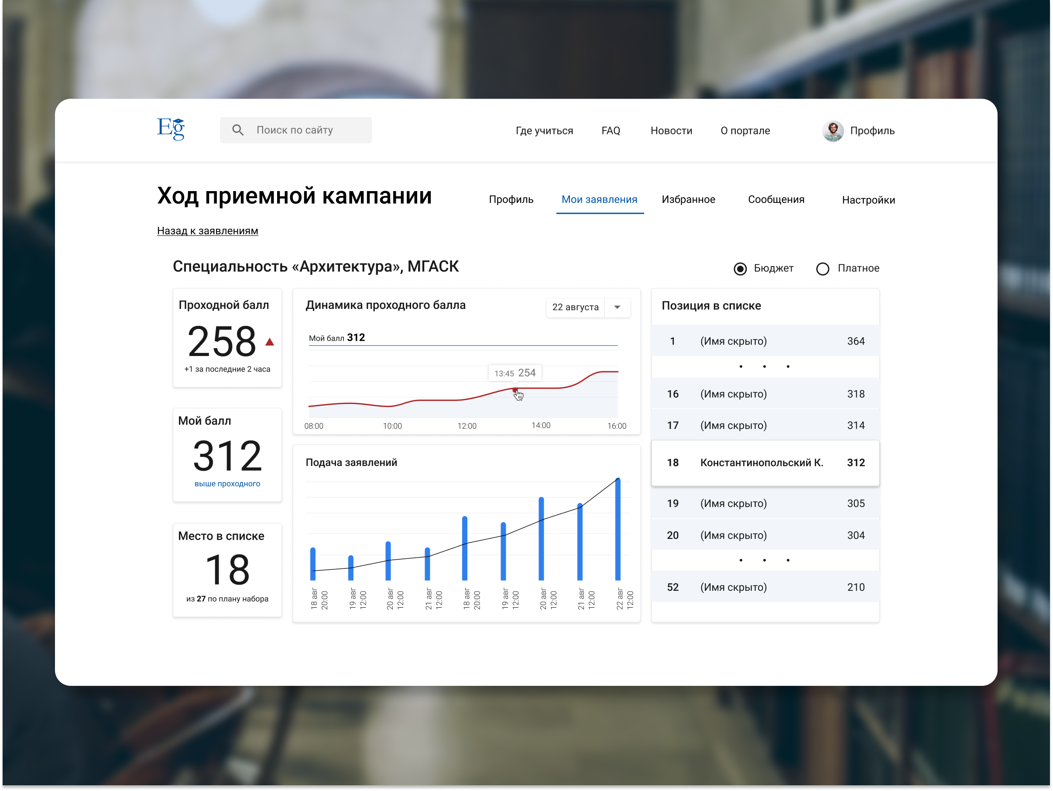
Task: Click the red data point on chart
Action: pyautogui.click(x=514, y=390)
